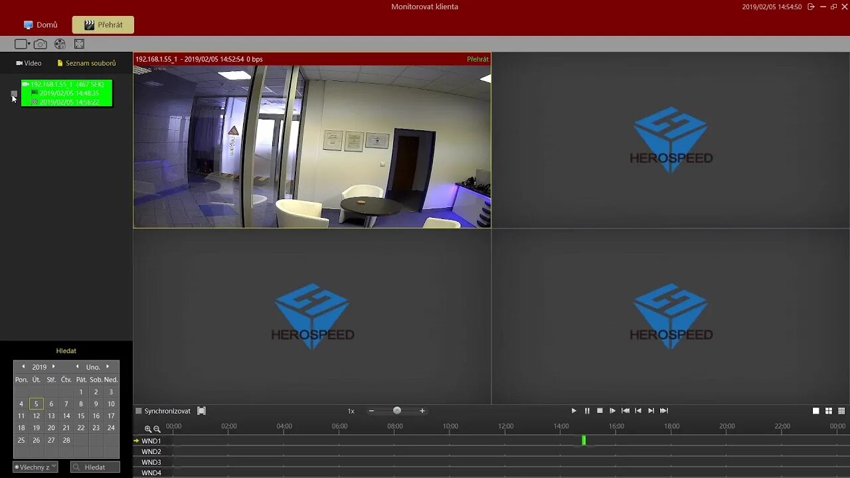
Task: Toggle fullscreen with the expand arrows icon
Action: (x=79, y=44)
